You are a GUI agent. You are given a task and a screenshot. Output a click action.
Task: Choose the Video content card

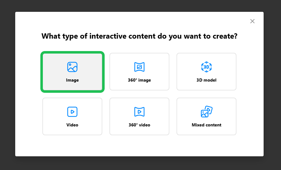(72, 117)
